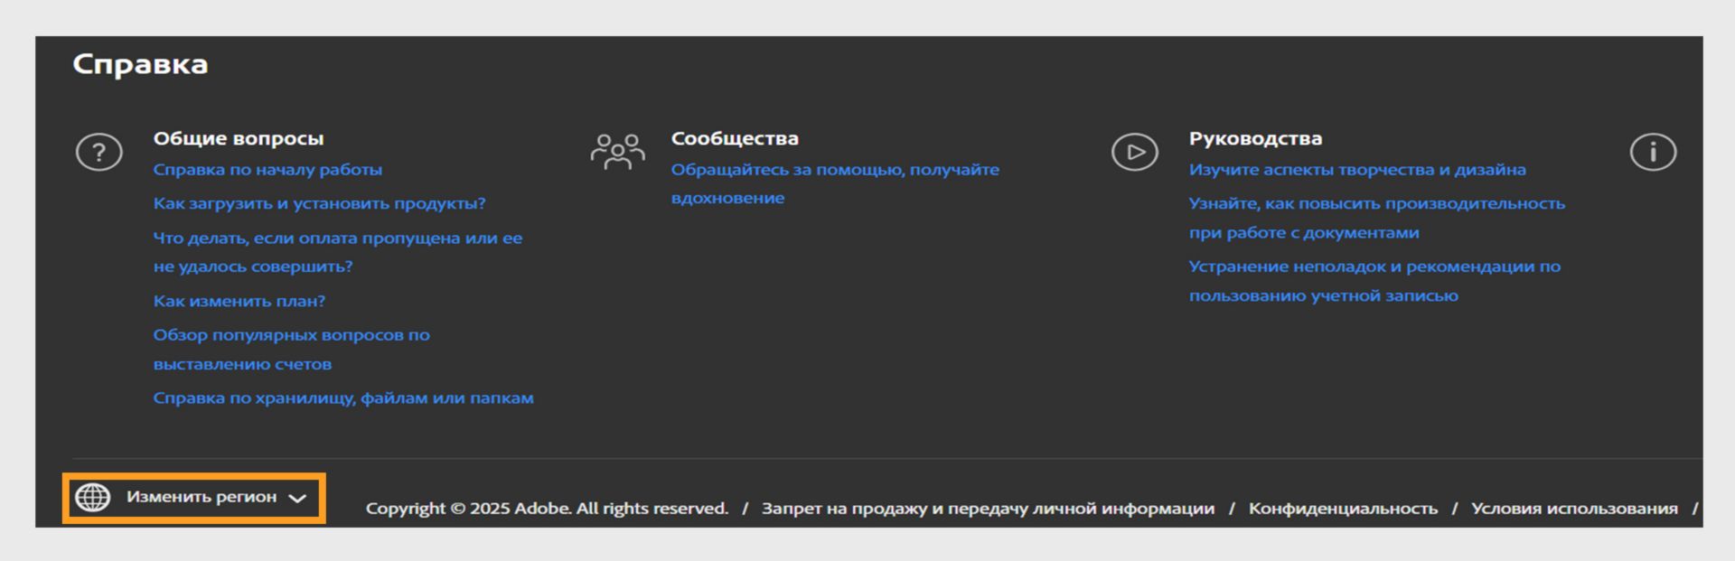Screen dimensions: 1735x561
Task: Click Изучите аспекты творчества и дизайна link
Action: [x=1356, y=170]
